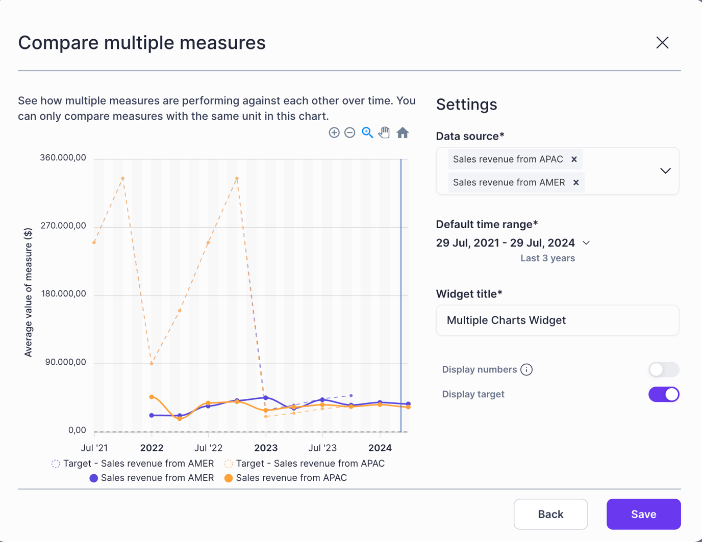Click the zoom in icon above the chart
This screenshot has width=702, height=542.
[334, 132]
